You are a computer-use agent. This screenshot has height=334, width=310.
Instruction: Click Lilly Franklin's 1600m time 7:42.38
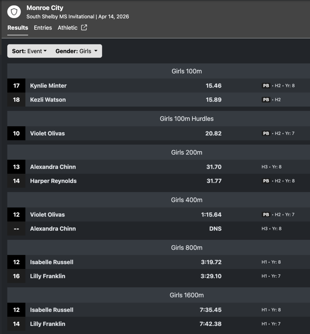click(x=210, y=324)
